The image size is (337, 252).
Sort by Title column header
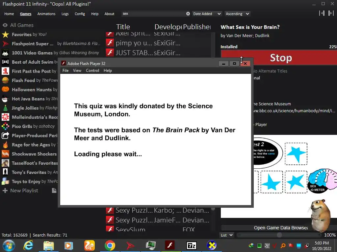click(x=123, y=27)
